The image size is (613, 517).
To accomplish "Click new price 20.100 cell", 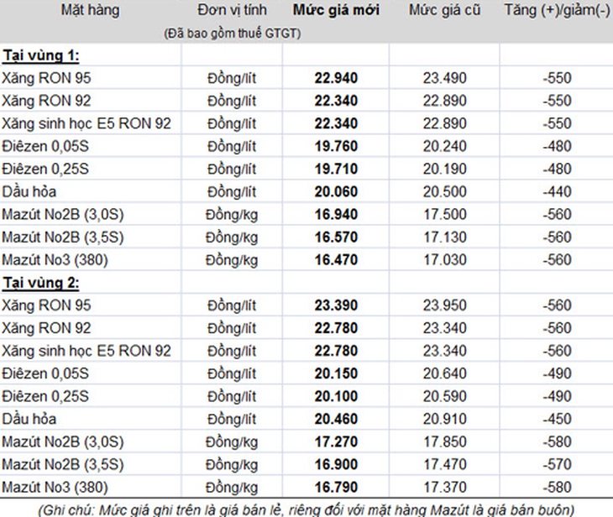I will click(336, 396).
